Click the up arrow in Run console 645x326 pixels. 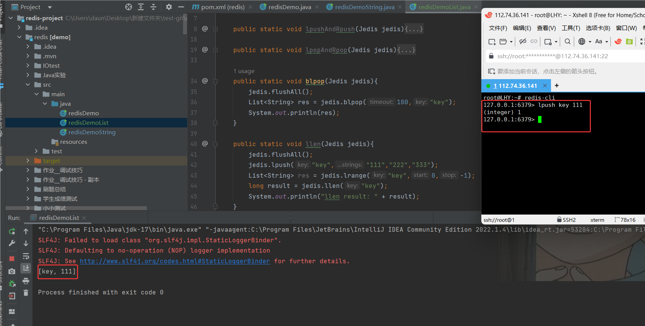(26, 231)
